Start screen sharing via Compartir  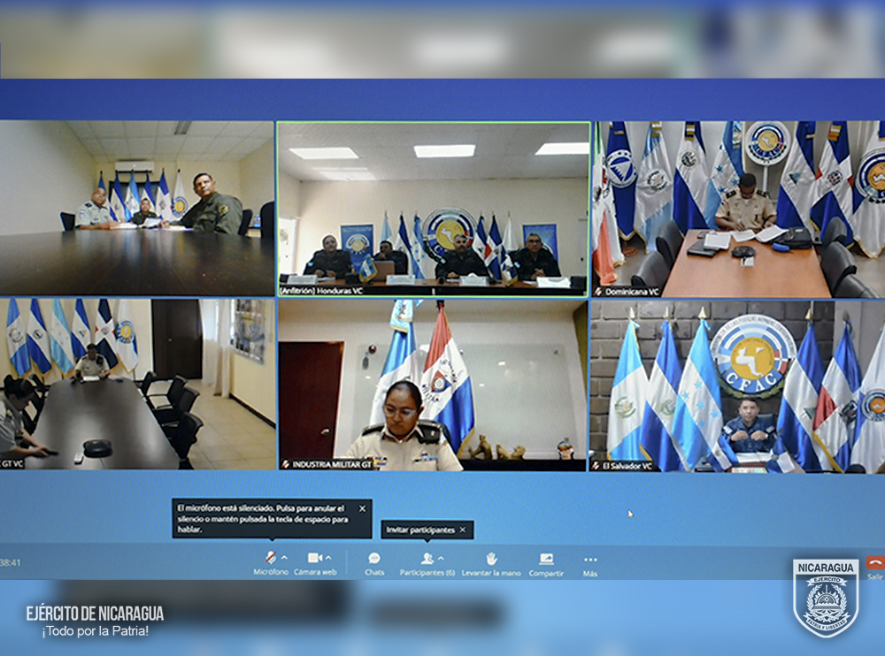[546, 558]
